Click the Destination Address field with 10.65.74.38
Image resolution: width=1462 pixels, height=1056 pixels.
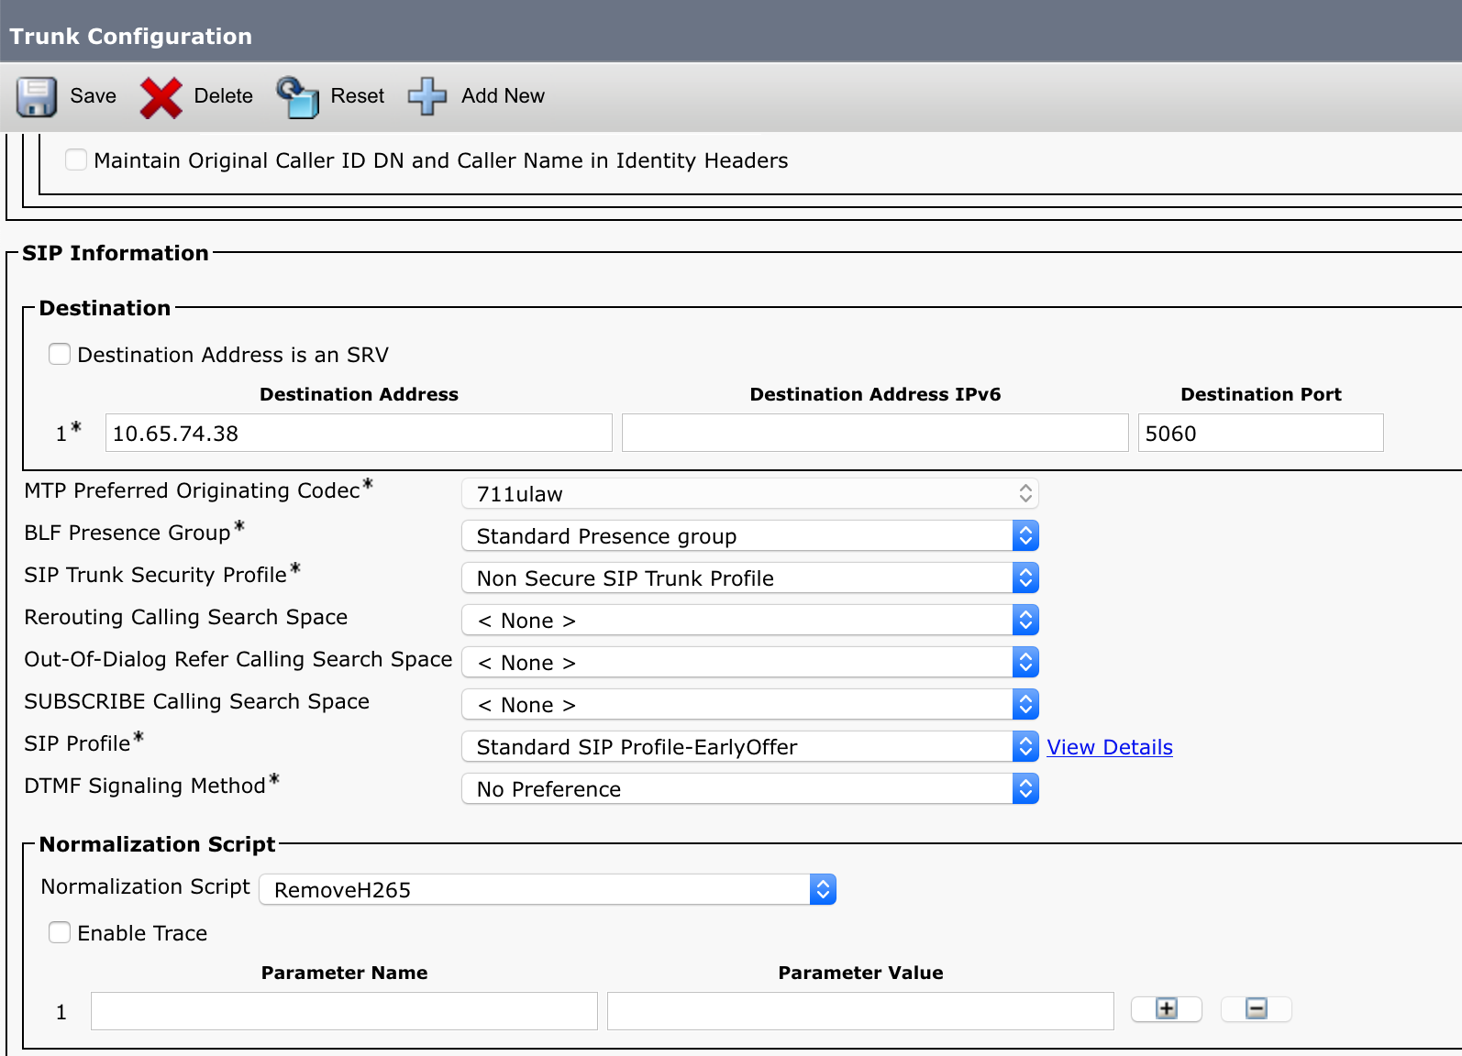359,433
